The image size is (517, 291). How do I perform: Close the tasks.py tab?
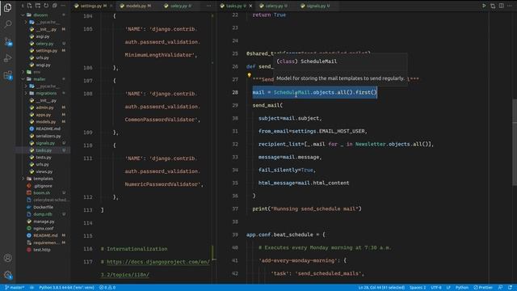pos(250,6)
